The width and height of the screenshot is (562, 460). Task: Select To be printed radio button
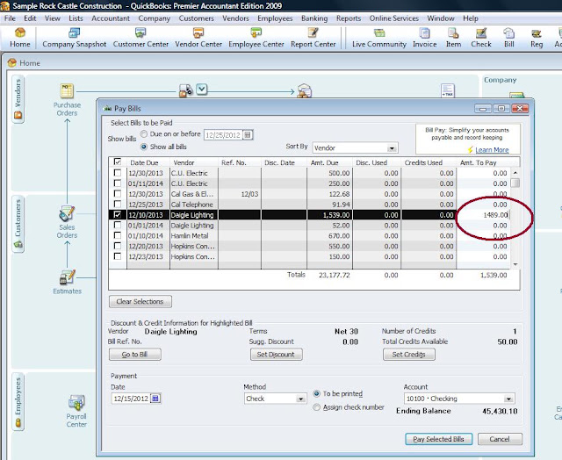point(316,393)
